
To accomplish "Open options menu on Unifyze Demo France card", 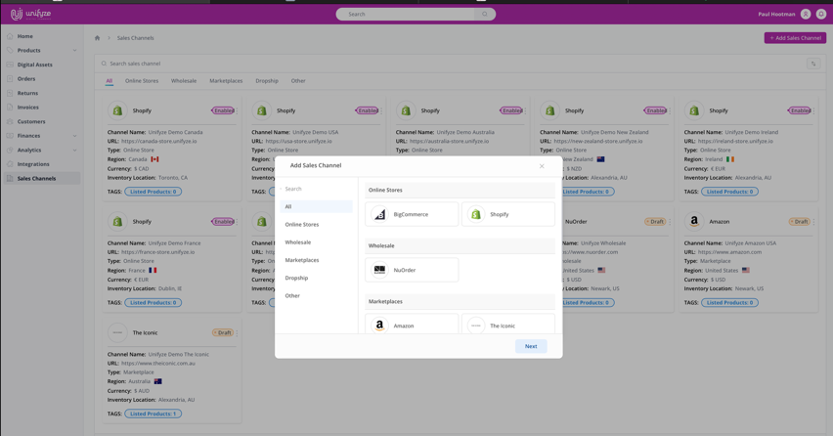I will 237,222.
